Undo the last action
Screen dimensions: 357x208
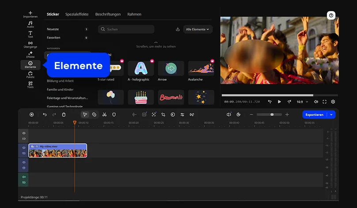tap(45, 115)
